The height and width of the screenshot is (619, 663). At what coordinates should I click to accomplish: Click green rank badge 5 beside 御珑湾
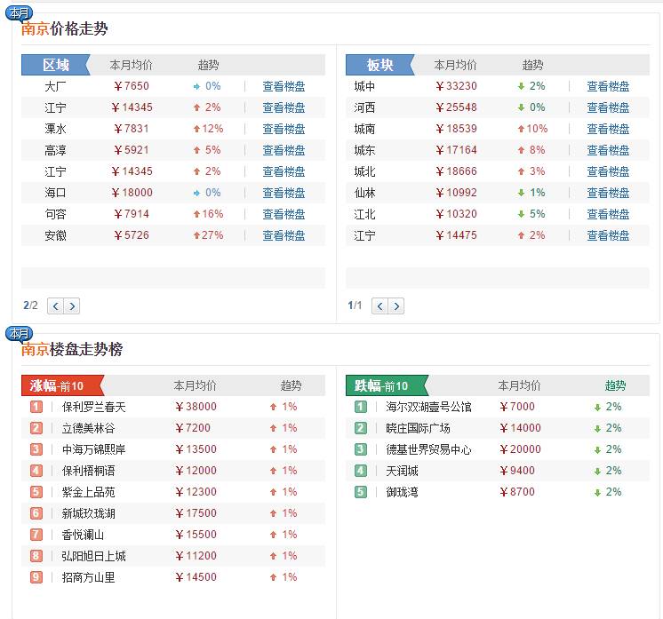click(361, 492)
